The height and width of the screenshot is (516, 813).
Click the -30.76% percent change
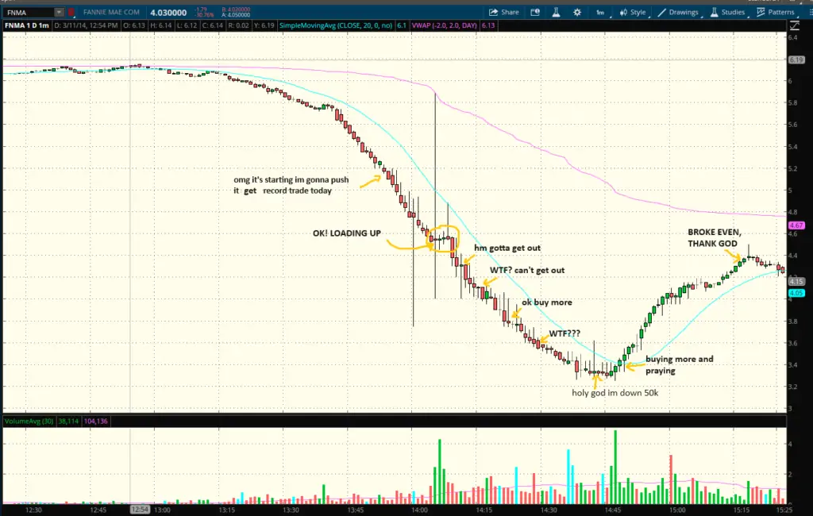(x=205, y=15)
